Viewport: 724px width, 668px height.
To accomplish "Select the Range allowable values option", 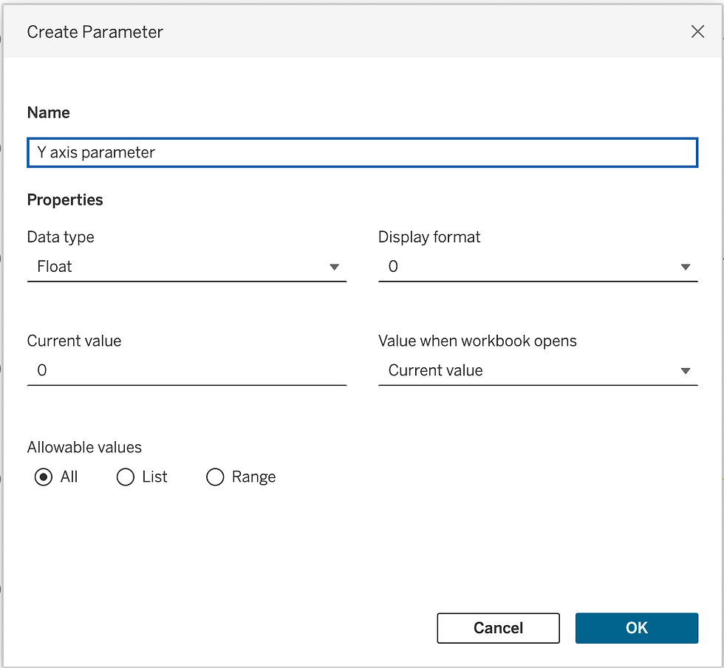I will click(x=215, y=477).
